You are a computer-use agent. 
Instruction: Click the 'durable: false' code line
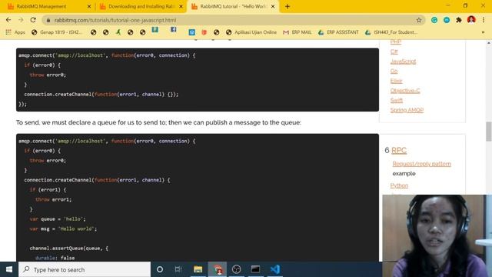pos(55,258)
